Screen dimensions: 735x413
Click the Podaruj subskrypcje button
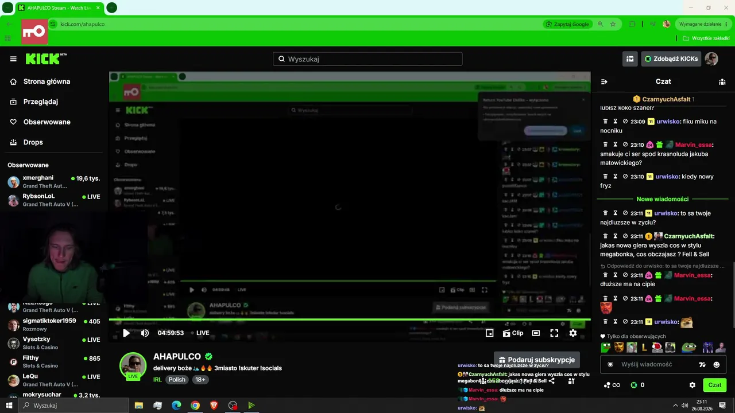coord(536,360)
